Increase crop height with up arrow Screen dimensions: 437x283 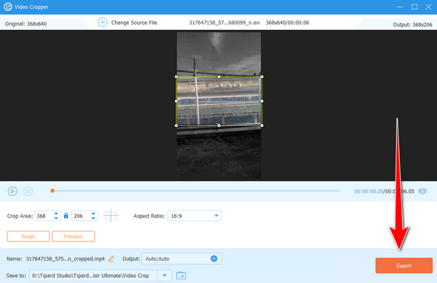pos(93,213)
